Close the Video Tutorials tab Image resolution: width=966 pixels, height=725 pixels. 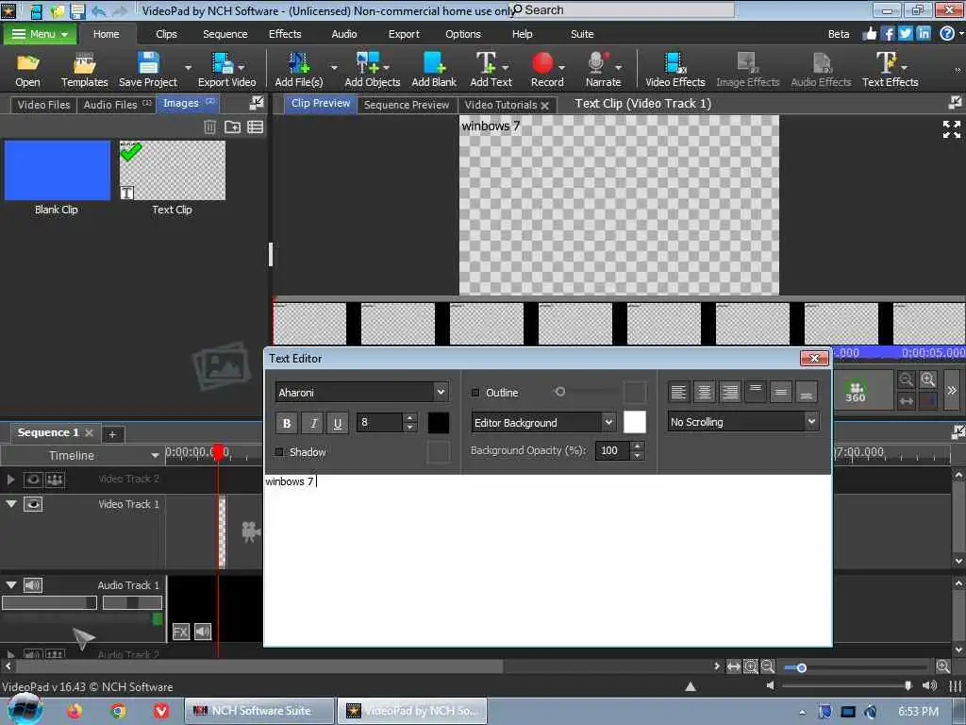click(544, 106)
